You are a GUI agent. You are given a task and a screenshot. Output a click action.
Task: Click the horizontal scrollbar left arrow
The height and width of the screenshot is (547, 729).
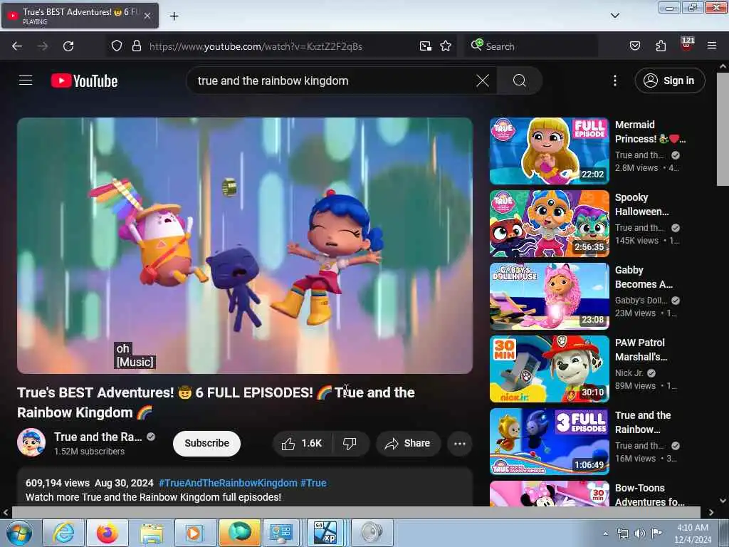(5, 512)
